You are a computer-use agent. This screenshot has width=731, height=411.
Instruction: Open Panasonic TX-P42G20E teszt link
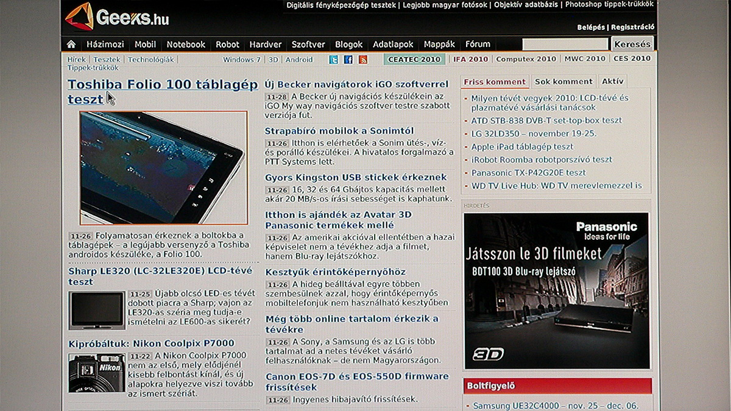(x=528, y=173)
